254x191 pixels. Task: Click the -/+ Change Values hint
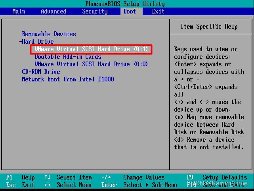coord(133,177)
